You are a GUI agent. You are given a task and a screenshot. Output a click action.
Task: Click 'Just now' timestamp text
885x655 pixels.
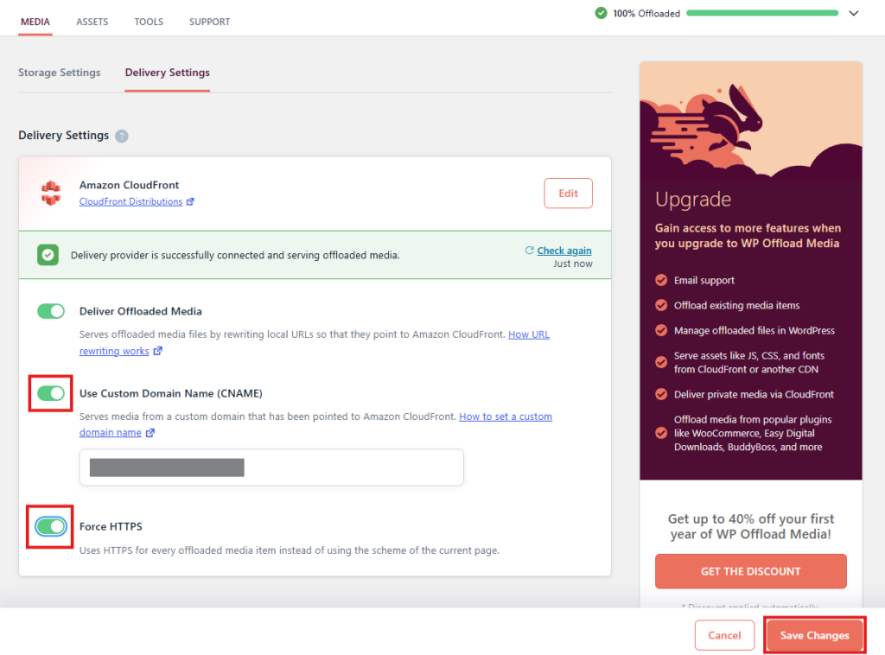coord(572,264)
